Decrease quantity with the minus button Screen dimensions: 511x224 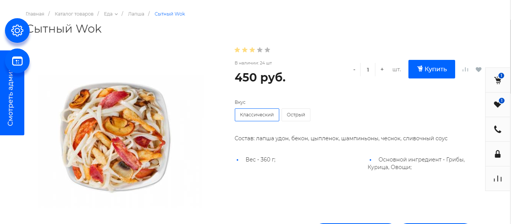tap(354, 69)
